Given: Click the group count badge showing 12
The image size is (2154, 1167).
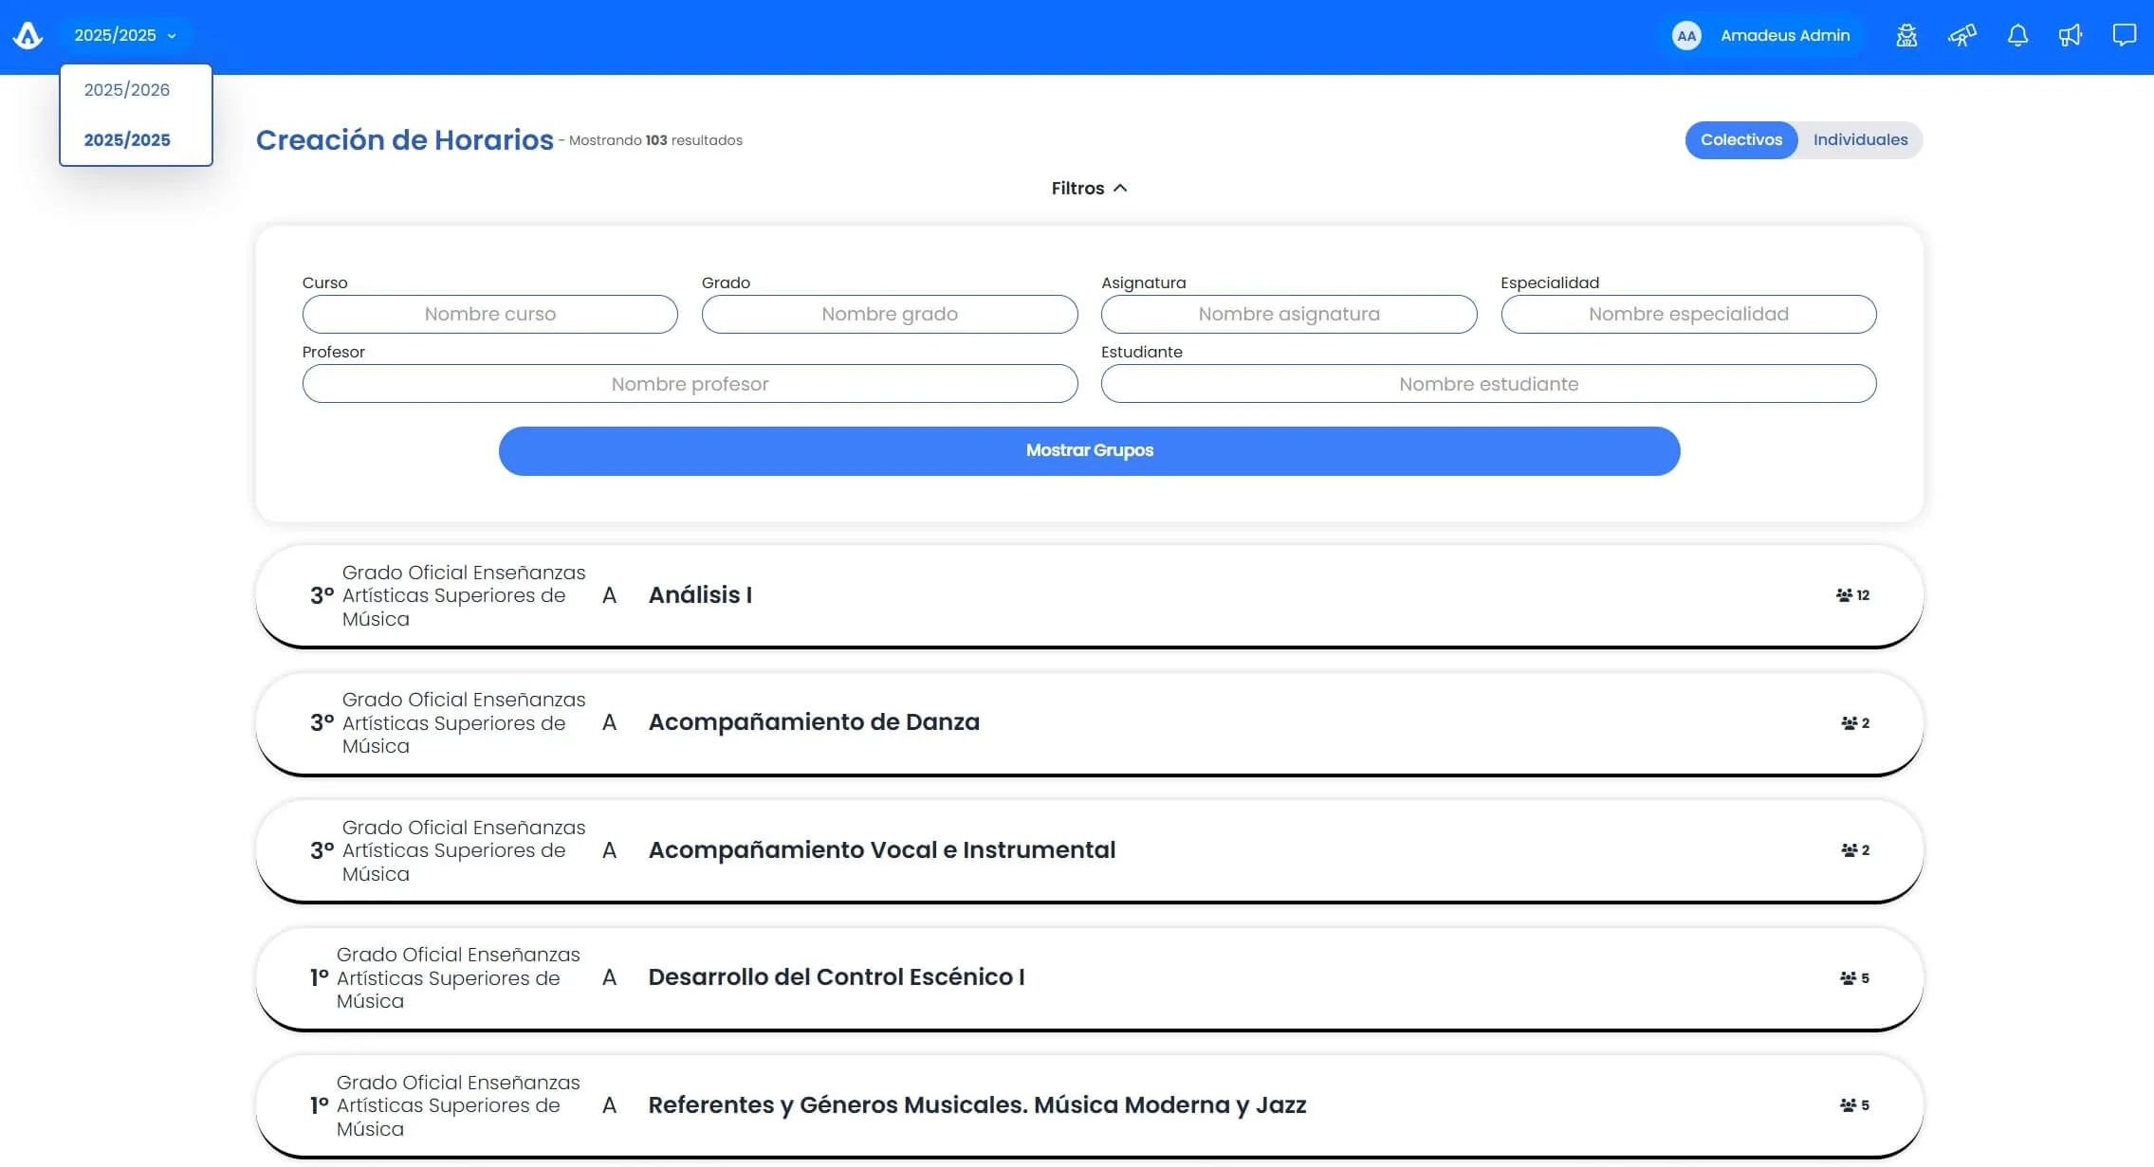Looking at the screenshot, I should tap(1864, 595).
